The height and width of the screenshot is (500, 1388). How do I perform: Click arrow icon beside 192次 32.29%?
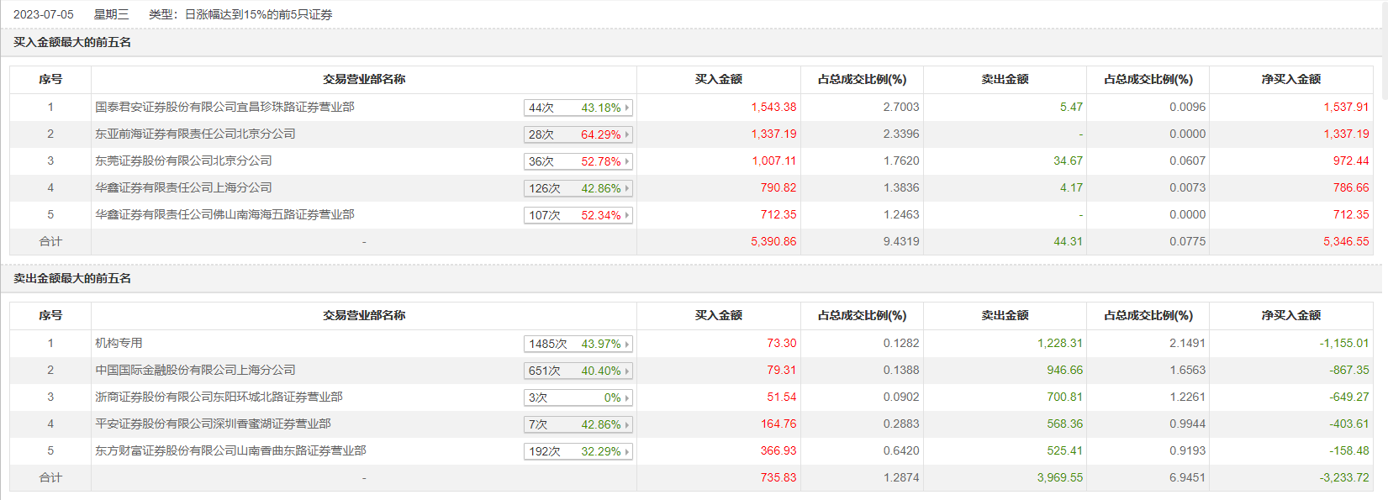(x=627, y=451)
